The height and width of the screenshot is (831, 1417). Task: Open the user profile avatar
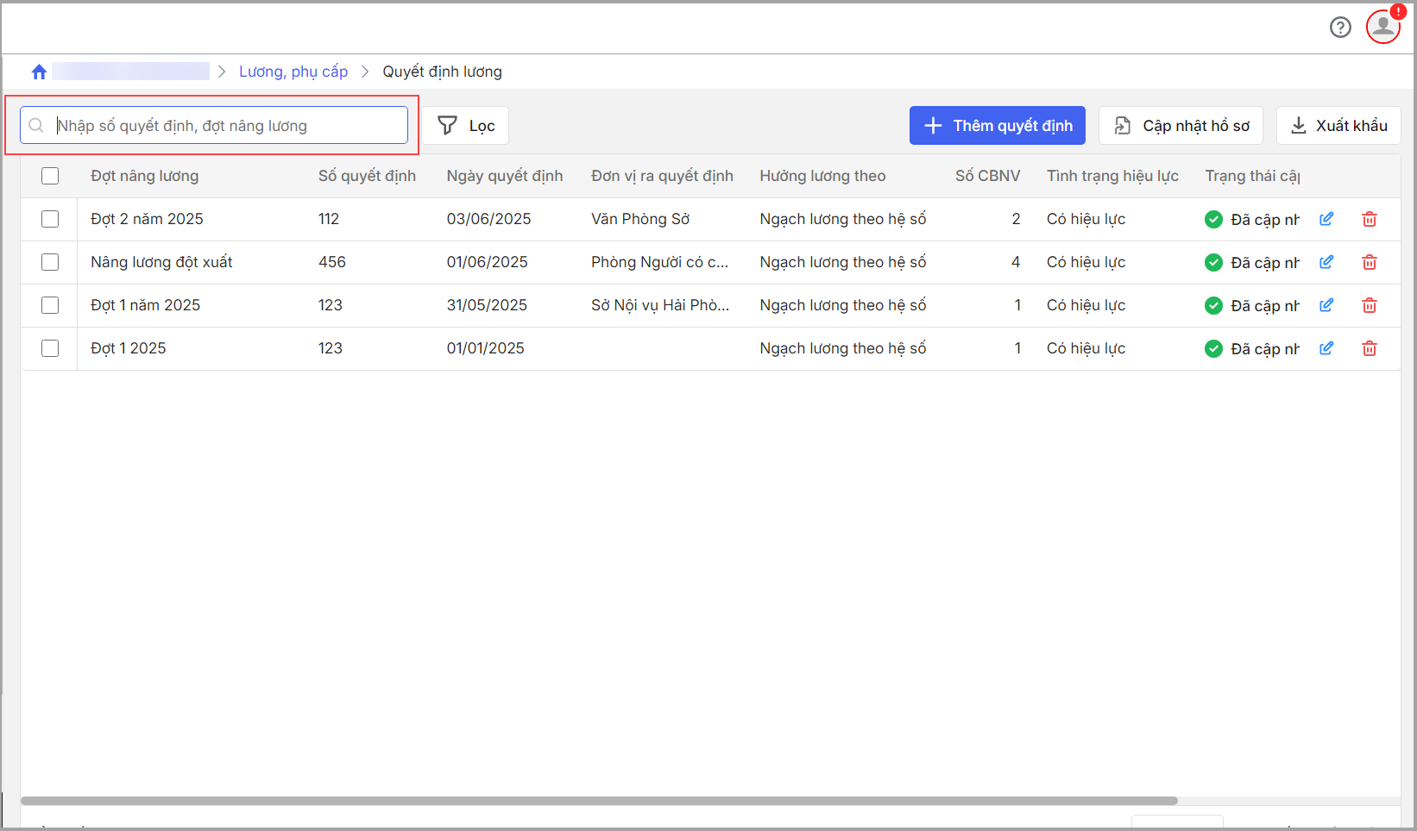tap(1382, 27)
